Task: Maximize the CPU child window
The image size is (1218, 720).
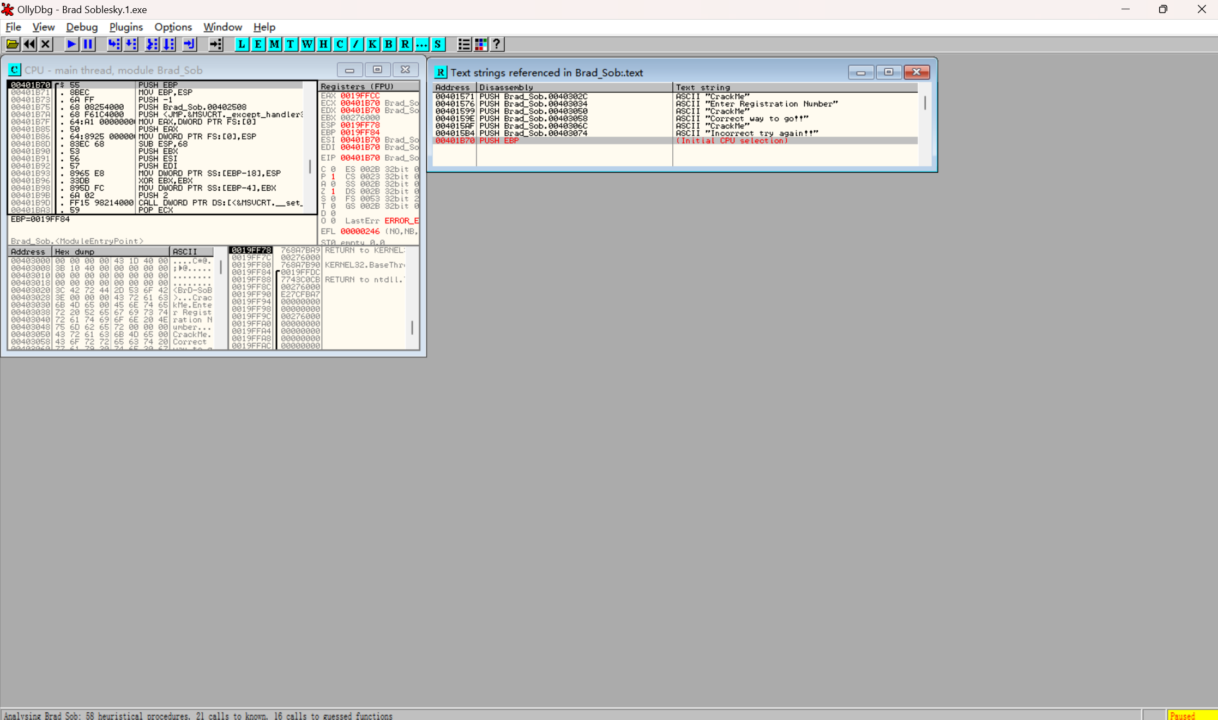Action: (x=377, y=70)
